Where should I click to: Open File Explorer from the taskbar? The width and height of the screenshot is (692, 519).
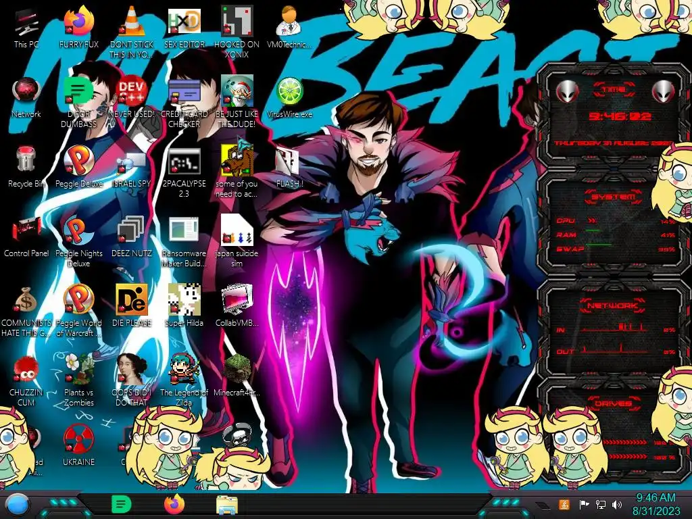point(227,505)
